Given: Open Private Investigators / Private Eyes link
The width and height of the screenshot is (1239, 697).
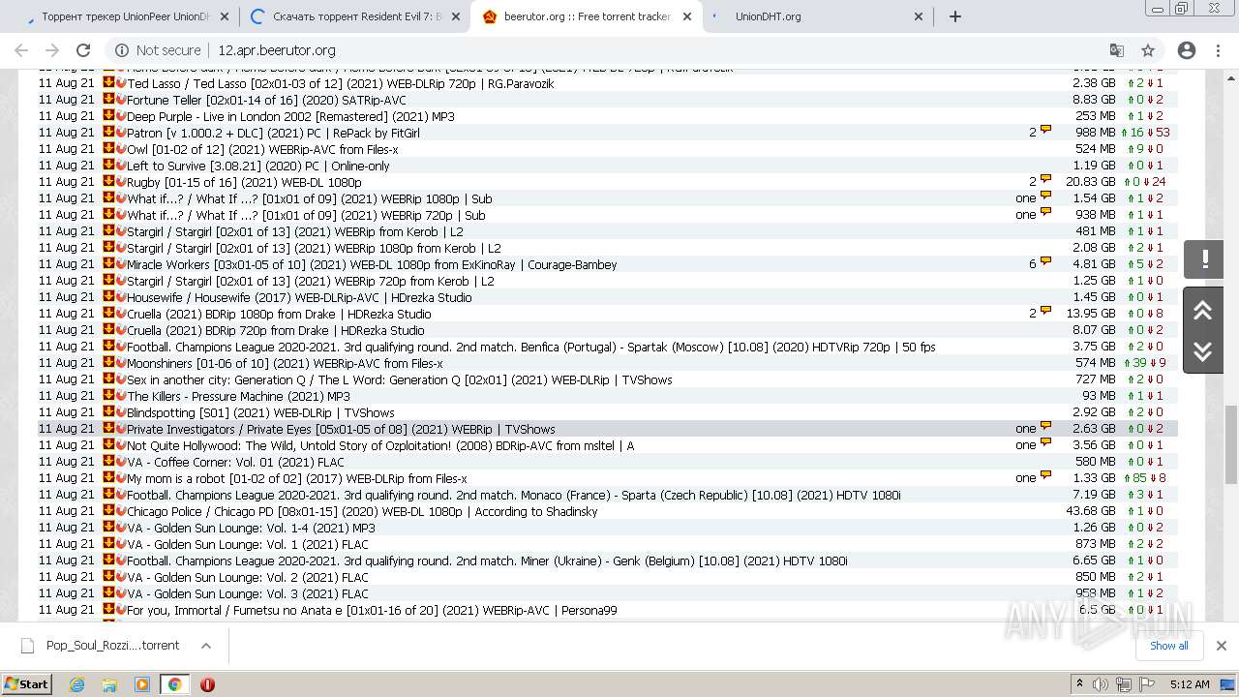Looking at the screenshot, I should click(341, 430).
